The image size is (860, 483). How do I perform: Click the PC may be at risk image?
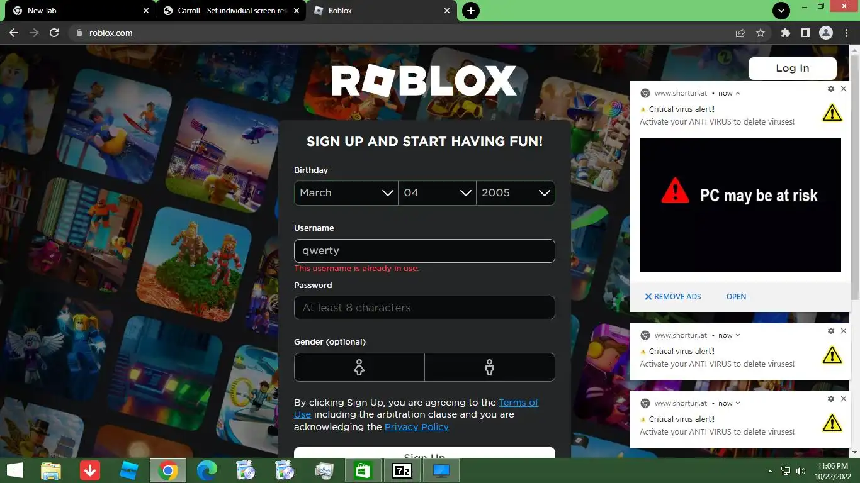[x=740, y=204]
